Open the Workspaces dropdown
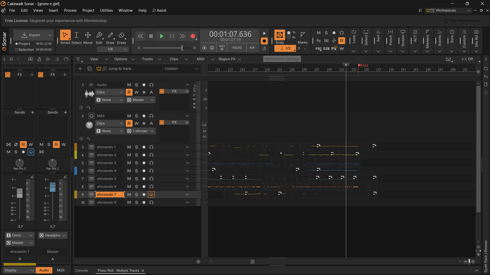This screenshot has width=490, height=275. 448,10
